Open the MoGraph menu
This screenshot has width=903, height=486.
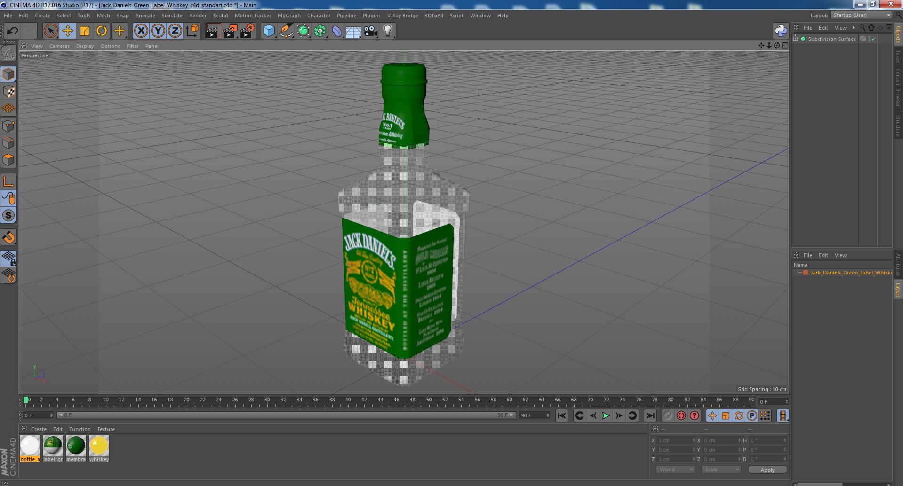(x=289, y=16)
